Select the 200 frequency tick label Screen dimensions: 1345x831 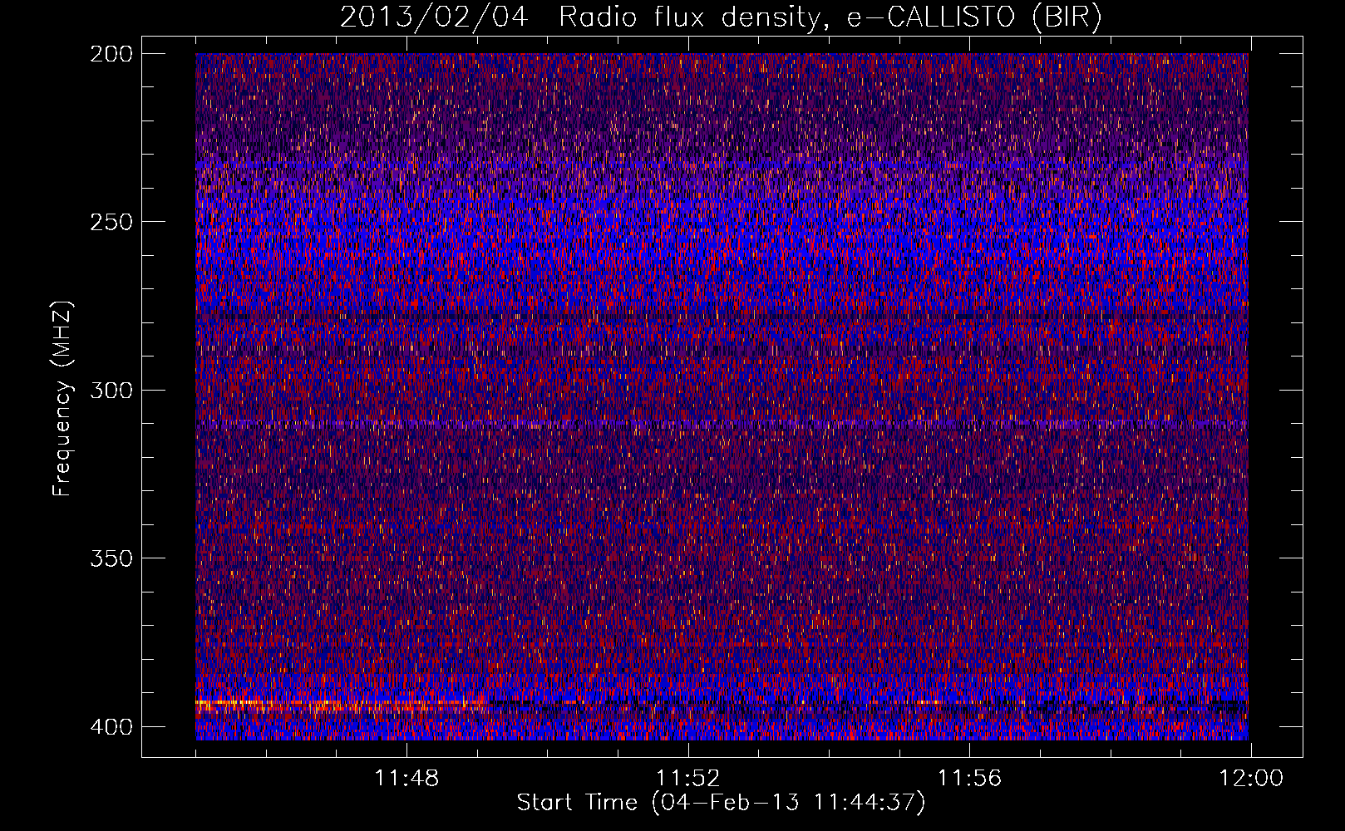[x=111, y=54]
